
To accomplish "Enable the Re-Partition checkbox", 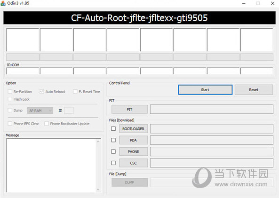I will 10,92.
